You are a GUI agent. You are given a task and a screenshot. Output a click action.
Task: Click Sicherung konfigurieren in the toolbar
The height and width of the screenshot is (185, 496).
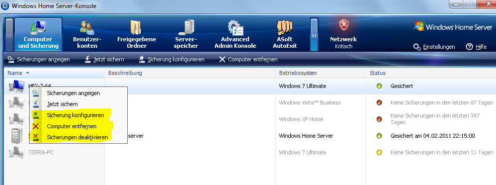click(172, 59)
